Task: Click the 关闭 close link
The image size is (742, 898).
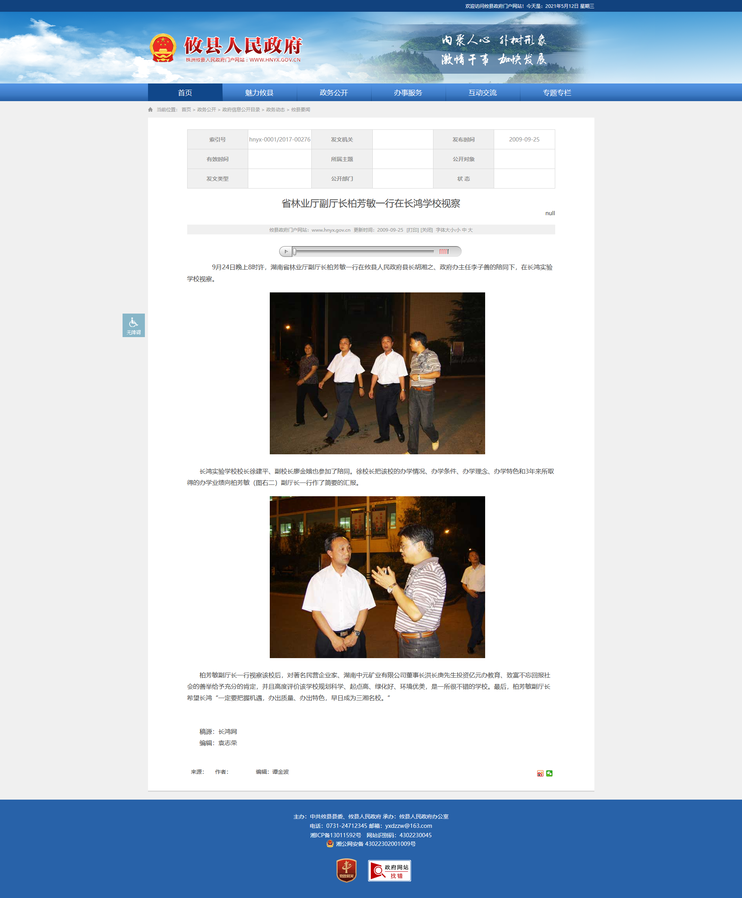Action: coord(426,230)
